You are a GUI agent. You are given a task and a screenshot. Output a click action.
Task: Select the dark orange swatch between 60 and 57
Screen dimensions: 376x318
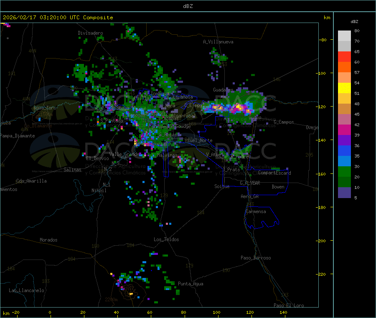coord(344,67)
